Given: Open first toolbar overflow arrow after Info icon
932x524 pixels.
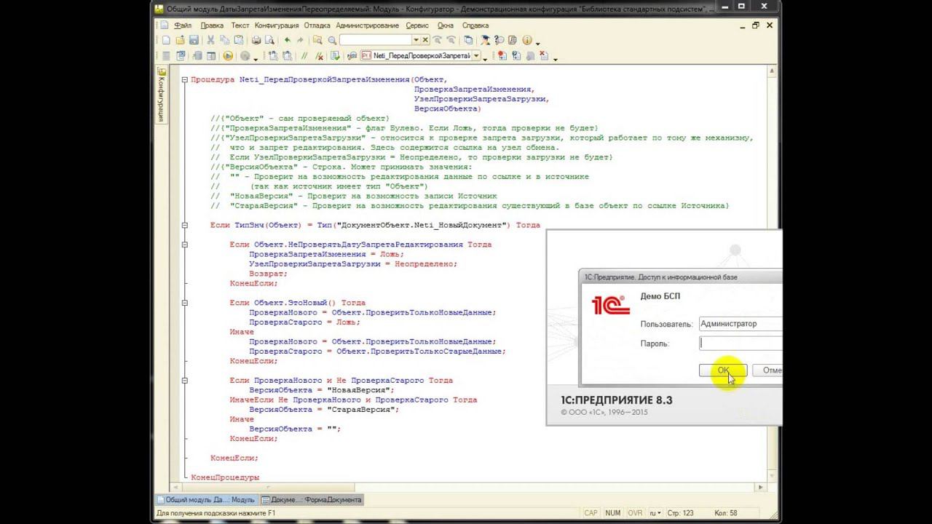Looking at the screenshot, I should point(537,43).
